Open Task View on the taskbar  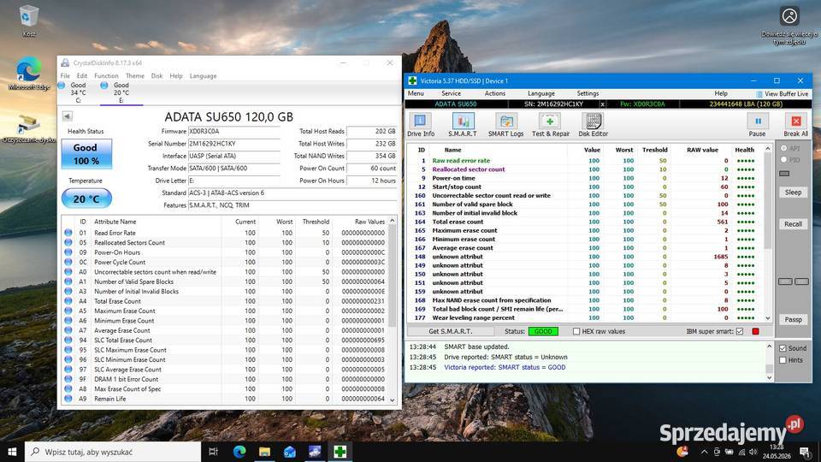(x=213, y=452)
